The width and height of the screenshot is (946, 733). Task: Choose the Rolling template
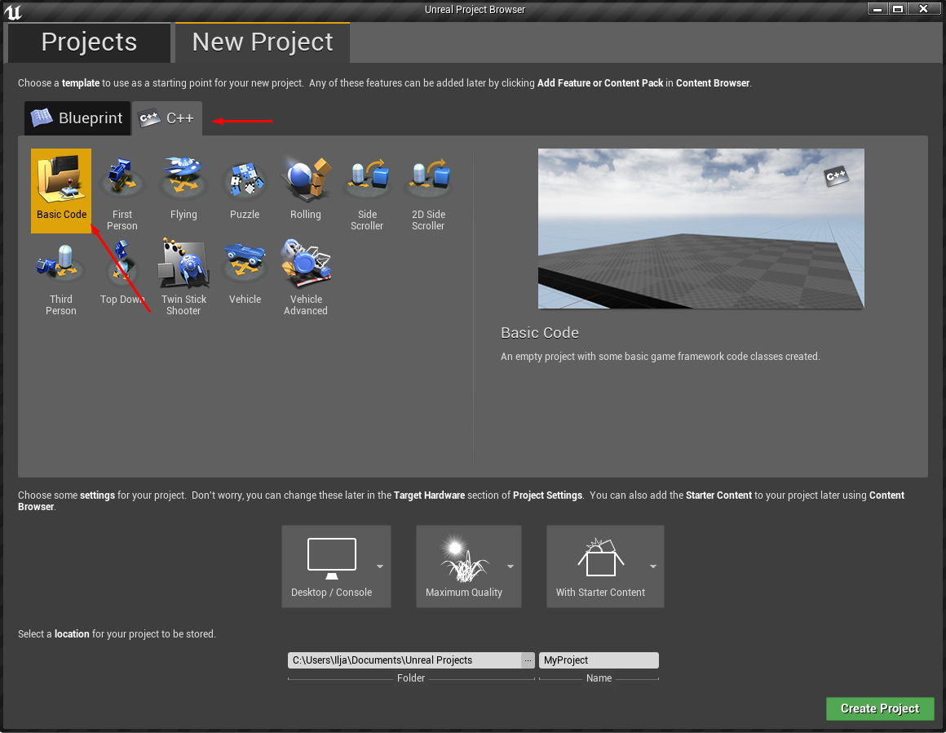[x=305, y=190]
